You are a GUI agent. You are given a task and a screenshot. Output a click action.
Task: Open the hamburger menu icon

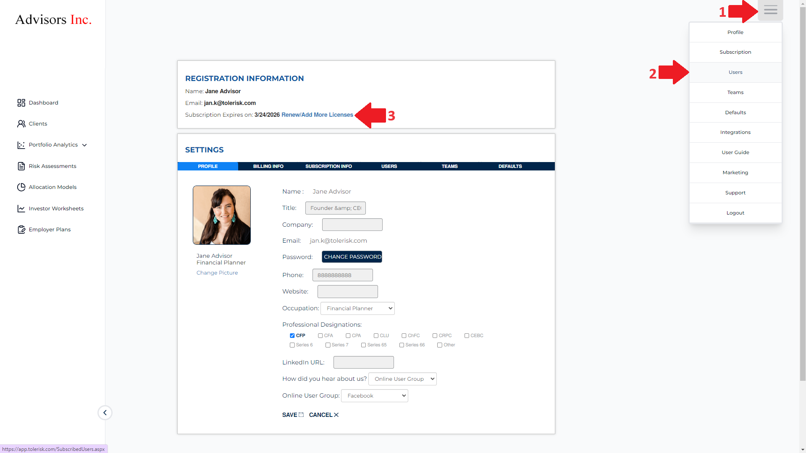(770, 10)
